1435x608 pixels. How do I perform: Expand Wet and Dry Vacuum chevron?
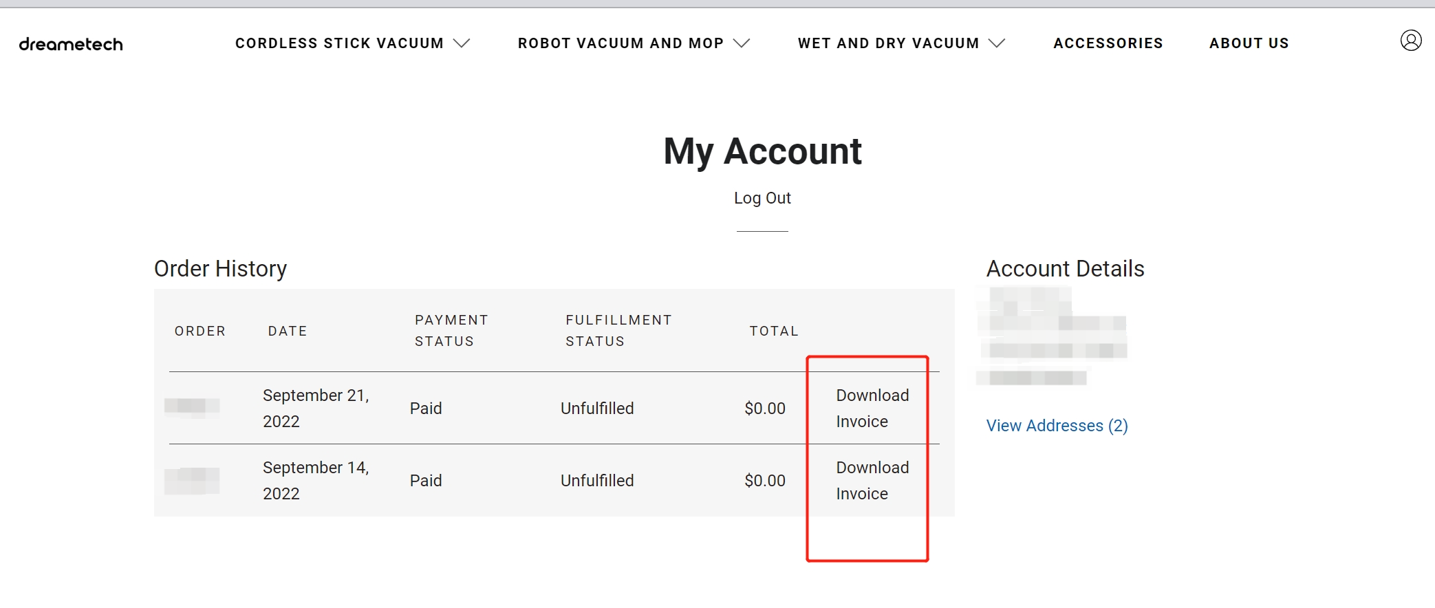pyautogui.click(x=997, y=43)
